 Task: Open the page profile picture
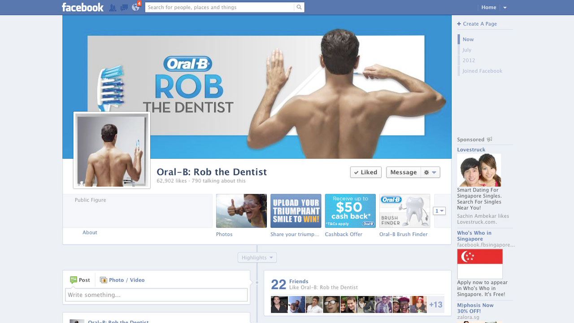pos(112,150)
